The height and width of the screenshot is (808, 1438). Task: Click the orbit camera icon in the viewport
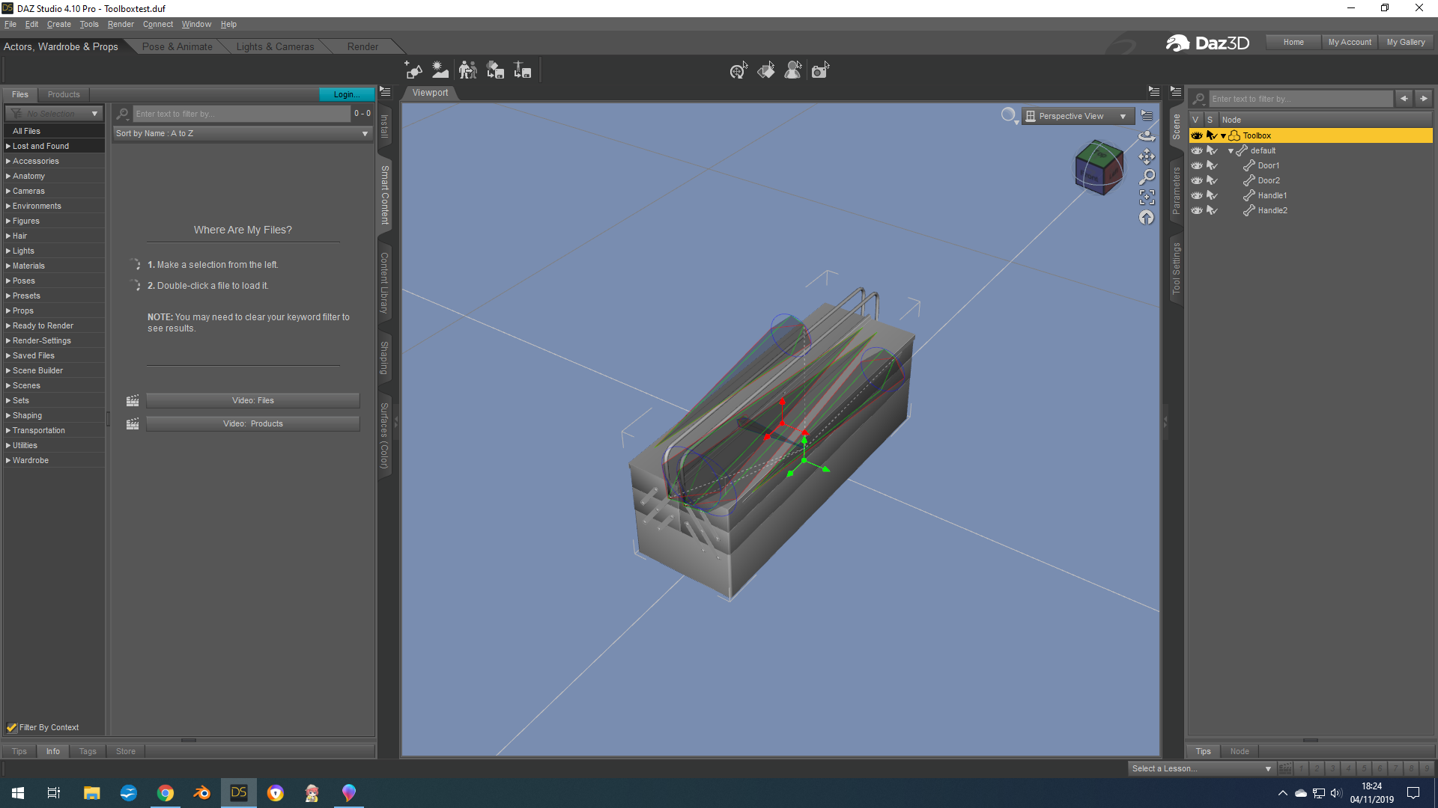point(1147,135)
